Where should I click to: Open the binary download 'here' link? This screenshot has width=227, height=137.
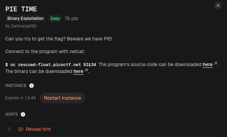coord(78,72)
